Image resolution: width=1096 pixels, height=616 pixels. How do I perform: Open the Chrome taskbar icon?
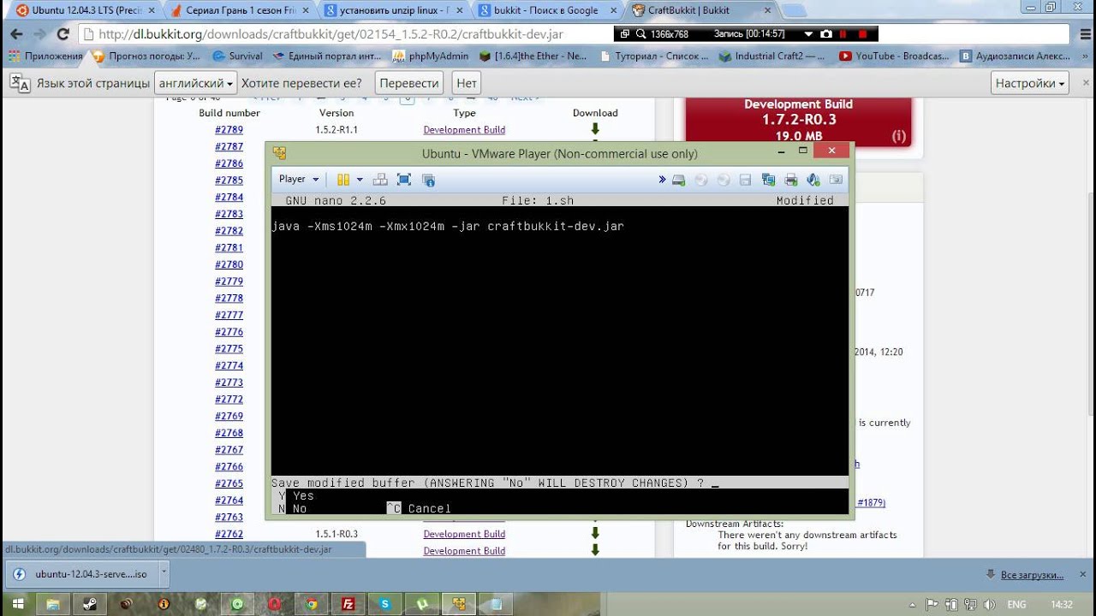[312, 604]
